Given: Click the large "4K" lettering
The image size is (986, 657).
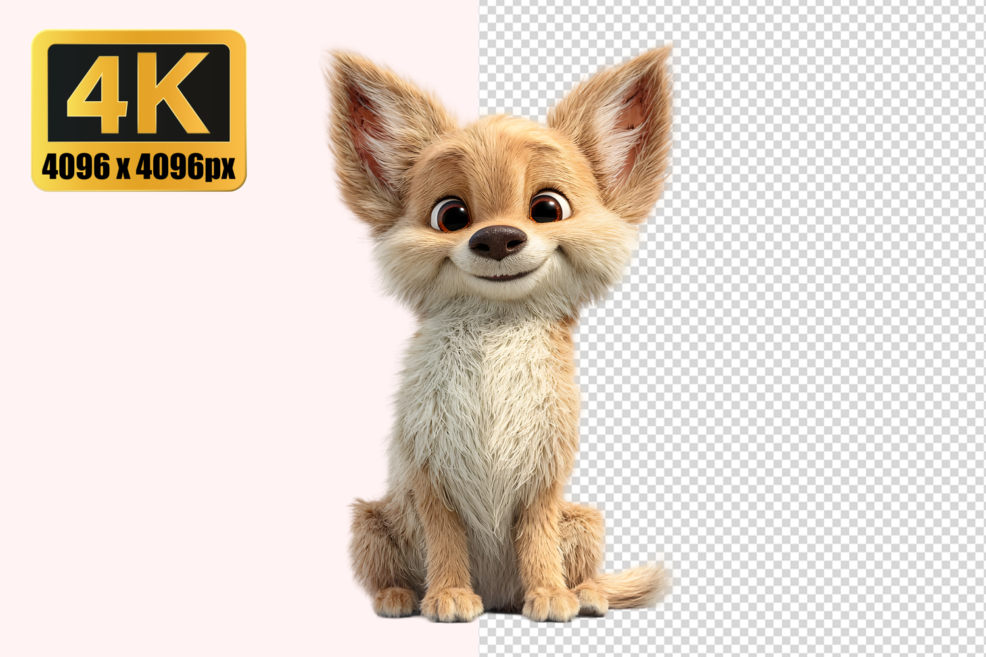Looking at the screenshot, I should (x=139, y=93).
